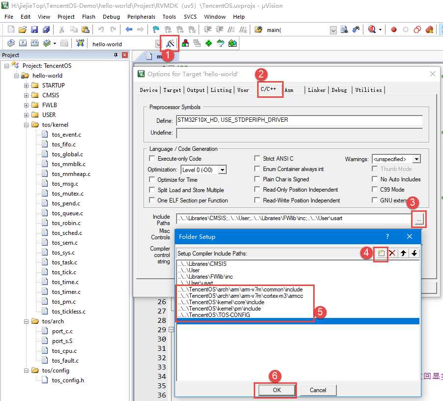
Task: Confirm Folder Setup with OK button
Action: [277, 390]
